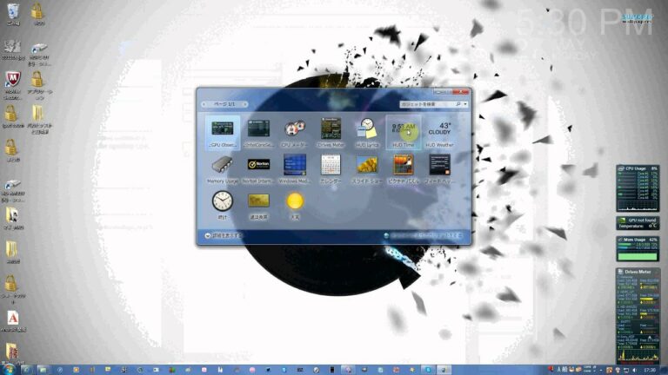Go to the previous gadget page
Image resolution: width=668 pixels, height=375 pixels.
205,104
